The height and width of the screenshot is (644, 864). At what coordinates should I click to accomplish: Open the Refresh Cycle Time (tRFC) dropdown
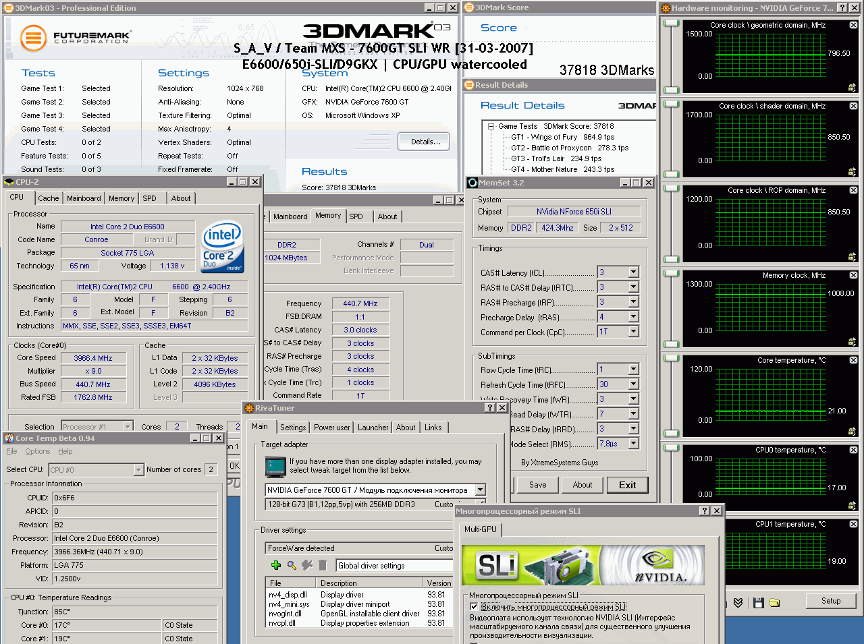[x=633, y=384]
